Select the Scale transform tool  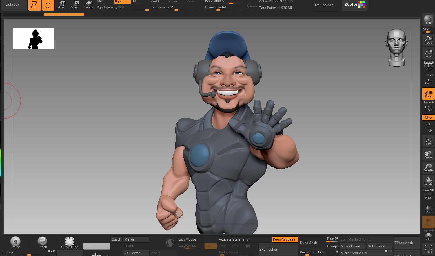pyautogui.click(x=75, y=4)
